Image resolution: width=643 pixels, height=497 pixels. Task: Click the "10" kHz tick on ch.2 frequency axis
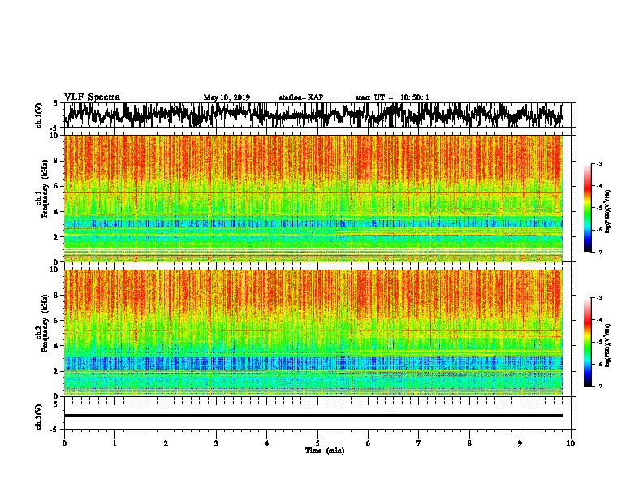55,270
